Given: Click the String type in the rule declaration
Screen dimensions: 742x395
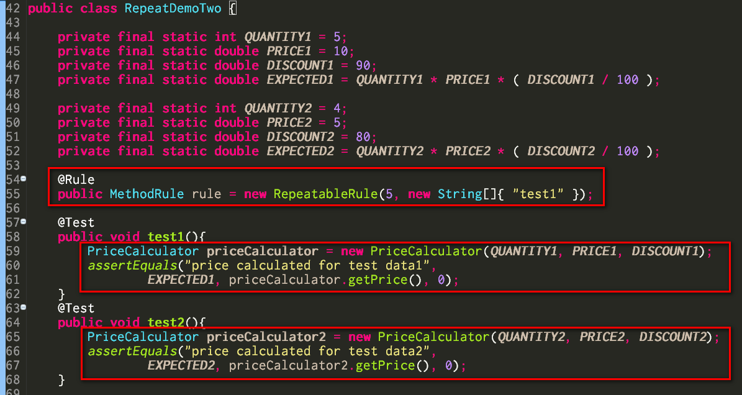Looking at the screenshot, I should tap(460, 194).
